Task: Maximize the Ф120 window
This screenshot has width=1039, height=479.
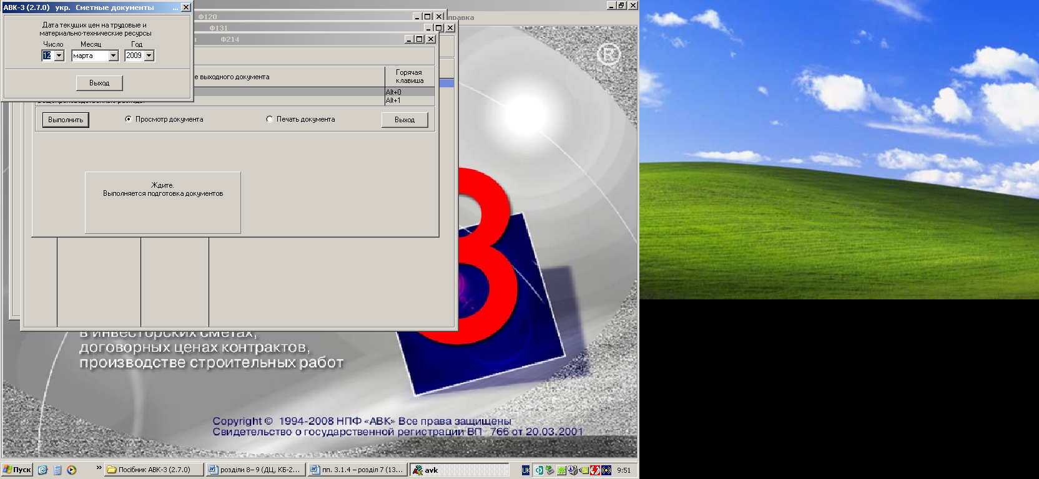Action: (428, 17)
